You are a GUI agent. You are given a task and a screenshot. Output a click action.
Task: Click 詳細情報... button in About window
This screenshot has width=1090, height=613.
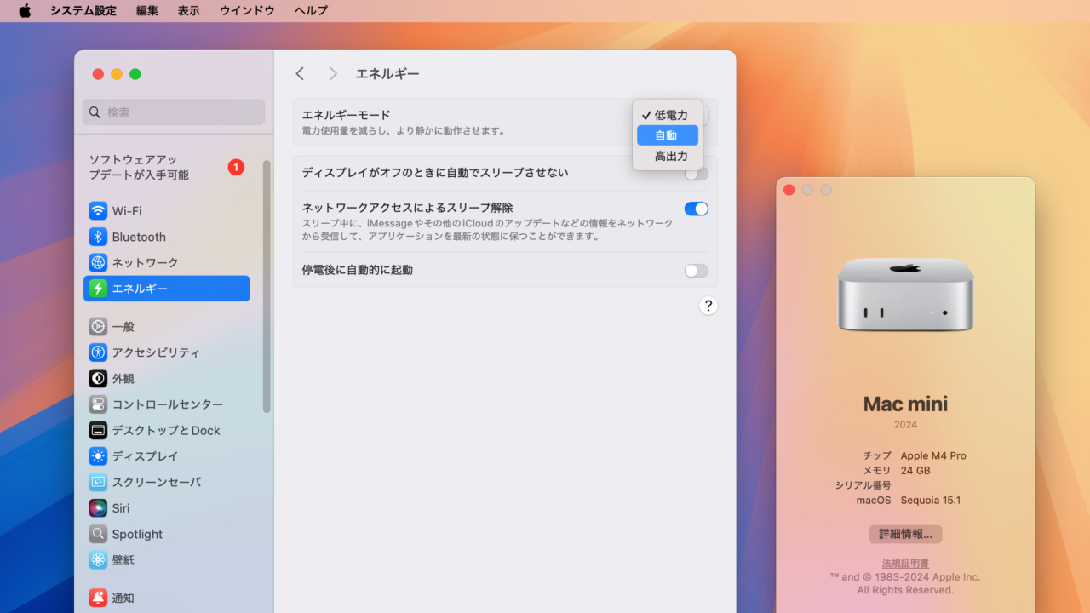coord(905,534)
